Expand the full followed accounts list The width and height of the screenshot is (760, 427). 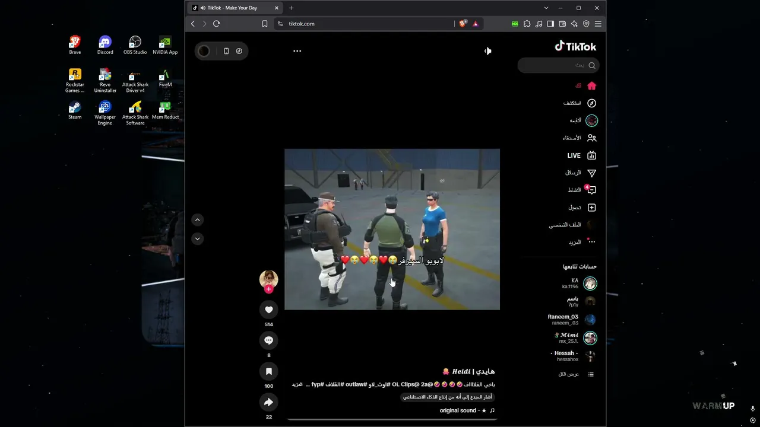pos(577,374)
